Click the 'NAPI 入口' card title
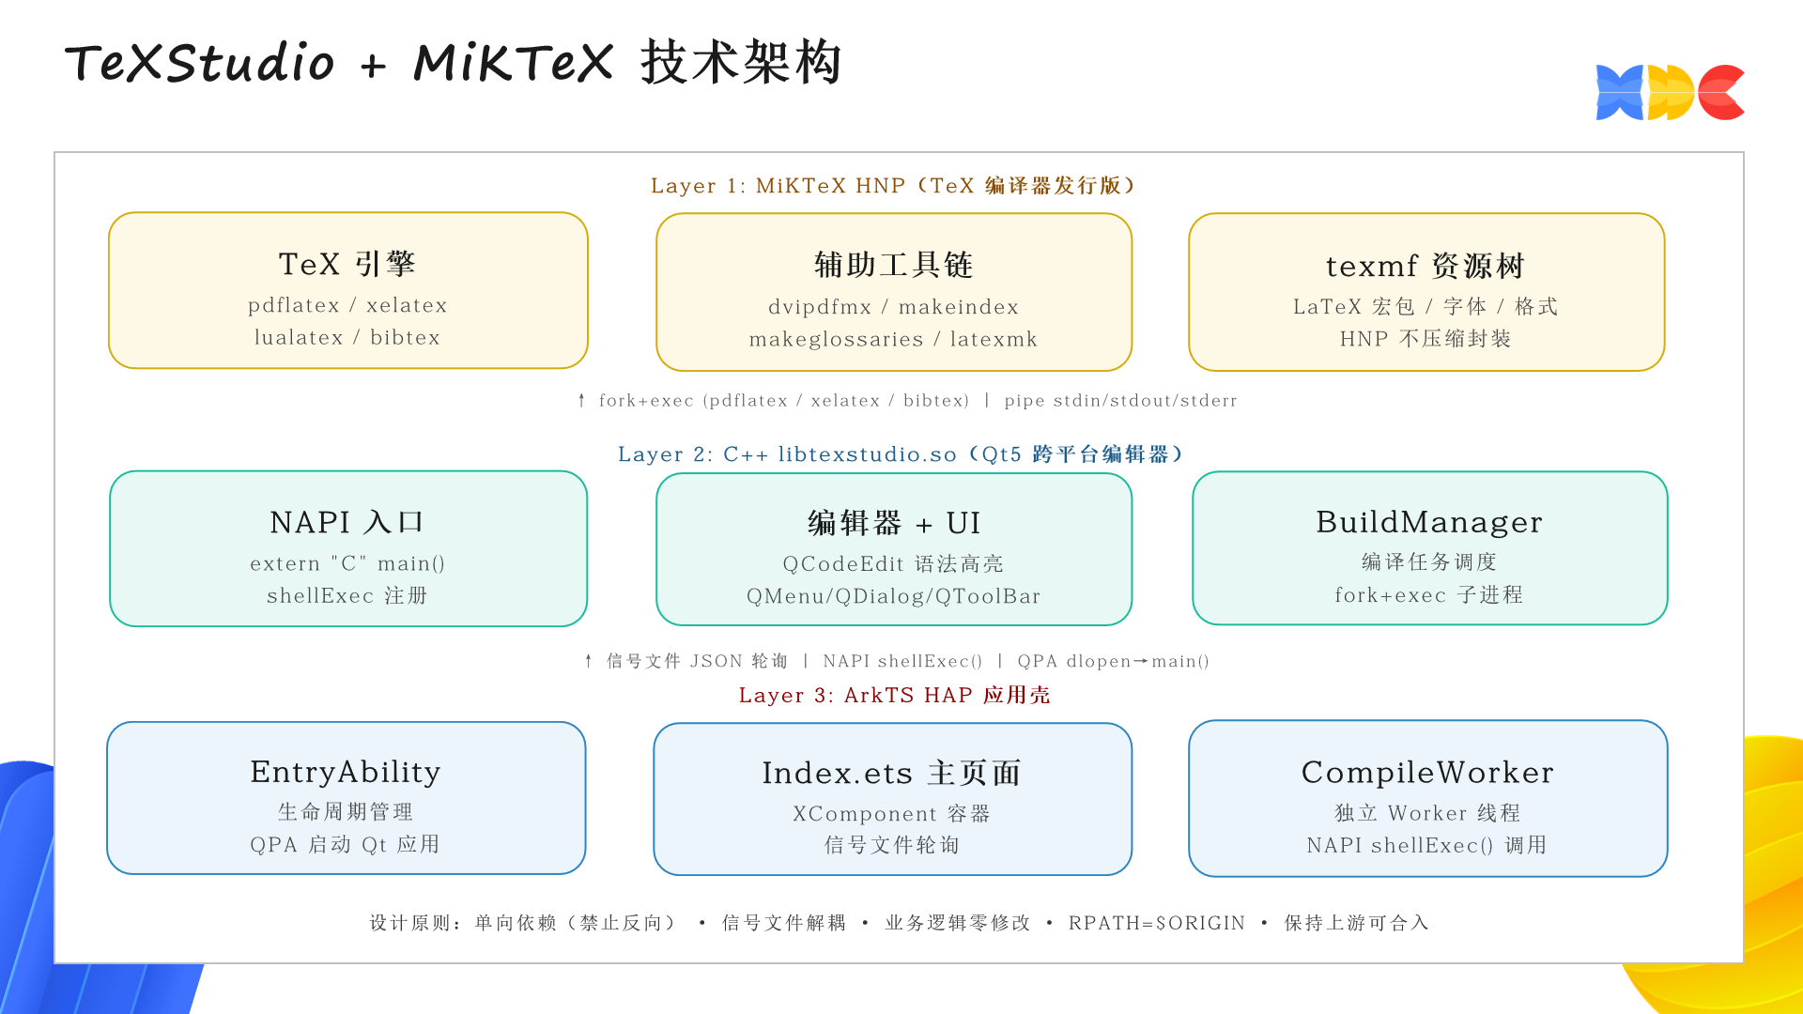The image size is (1803, 1014). [x=347, y=522]
